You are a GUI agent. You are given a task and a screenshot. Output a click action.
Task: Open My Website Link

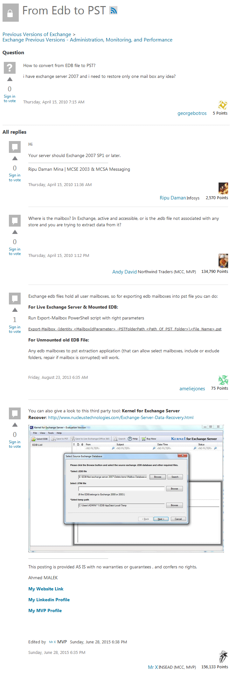(x=46, y=589)
